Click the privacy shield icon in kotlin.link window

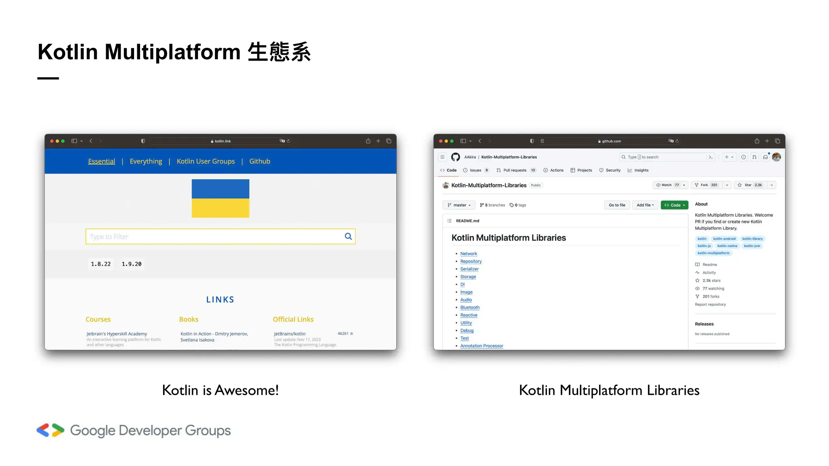(x=143, y=141)
